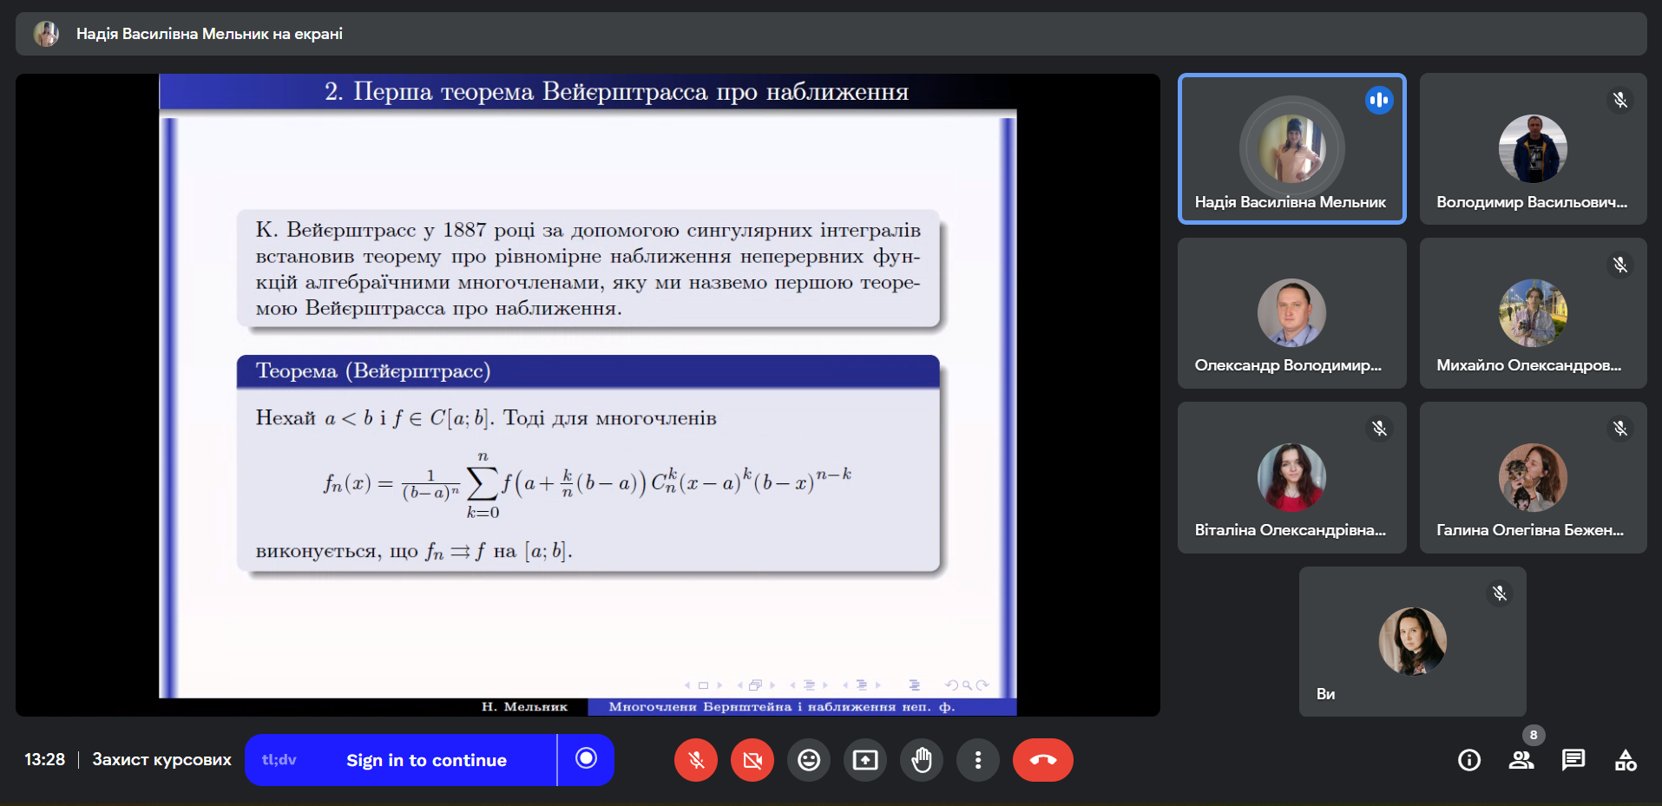Click Олександр Володимир... participant tile
Image resolution: width=1662 pixels, height=806 pixels.
point(1292,313)
